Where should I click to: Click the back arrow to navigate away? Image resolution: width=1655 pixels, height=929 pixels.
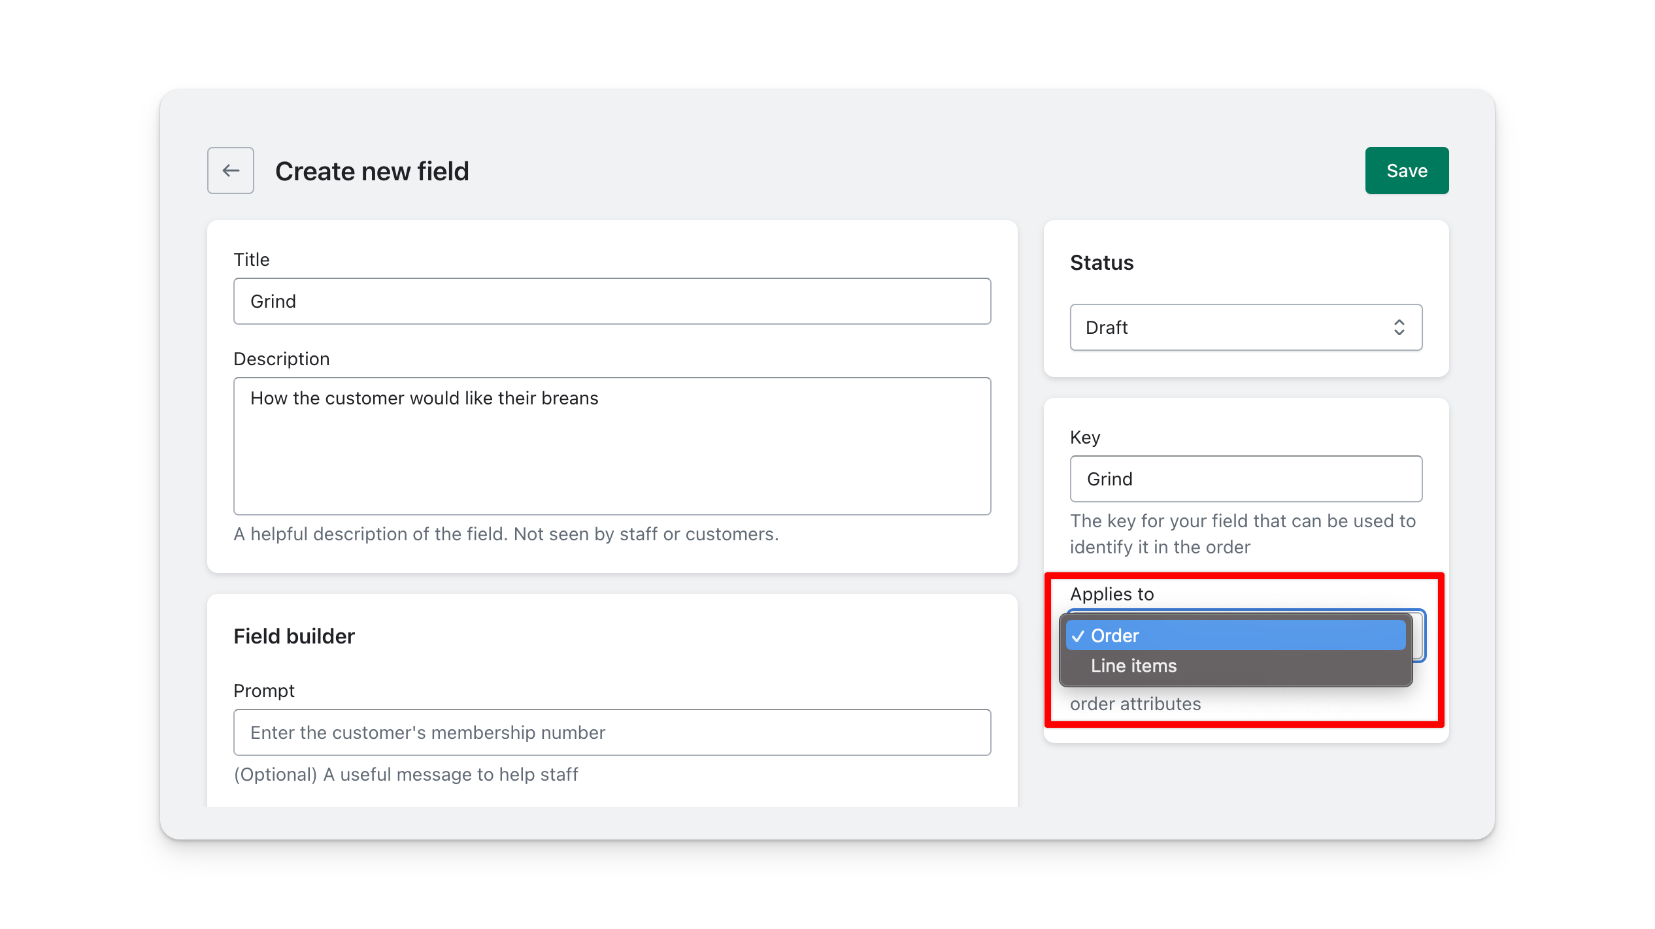(x=231, y=171)
